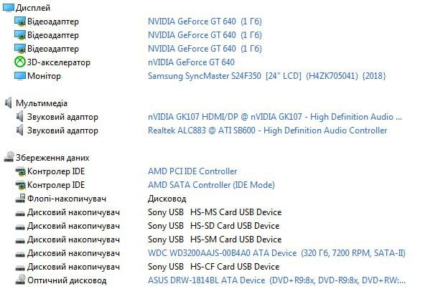Image resolution: width=425 pixels, height=289 pixels.
Task: Select the Флопі-накопичувач floppy icon
Action: tap(20, 199)
